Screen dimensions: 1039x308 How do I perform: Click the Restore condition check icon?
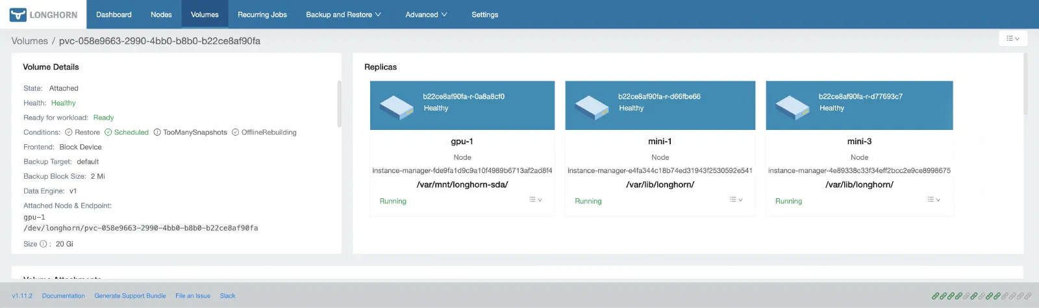click(68, 133)
